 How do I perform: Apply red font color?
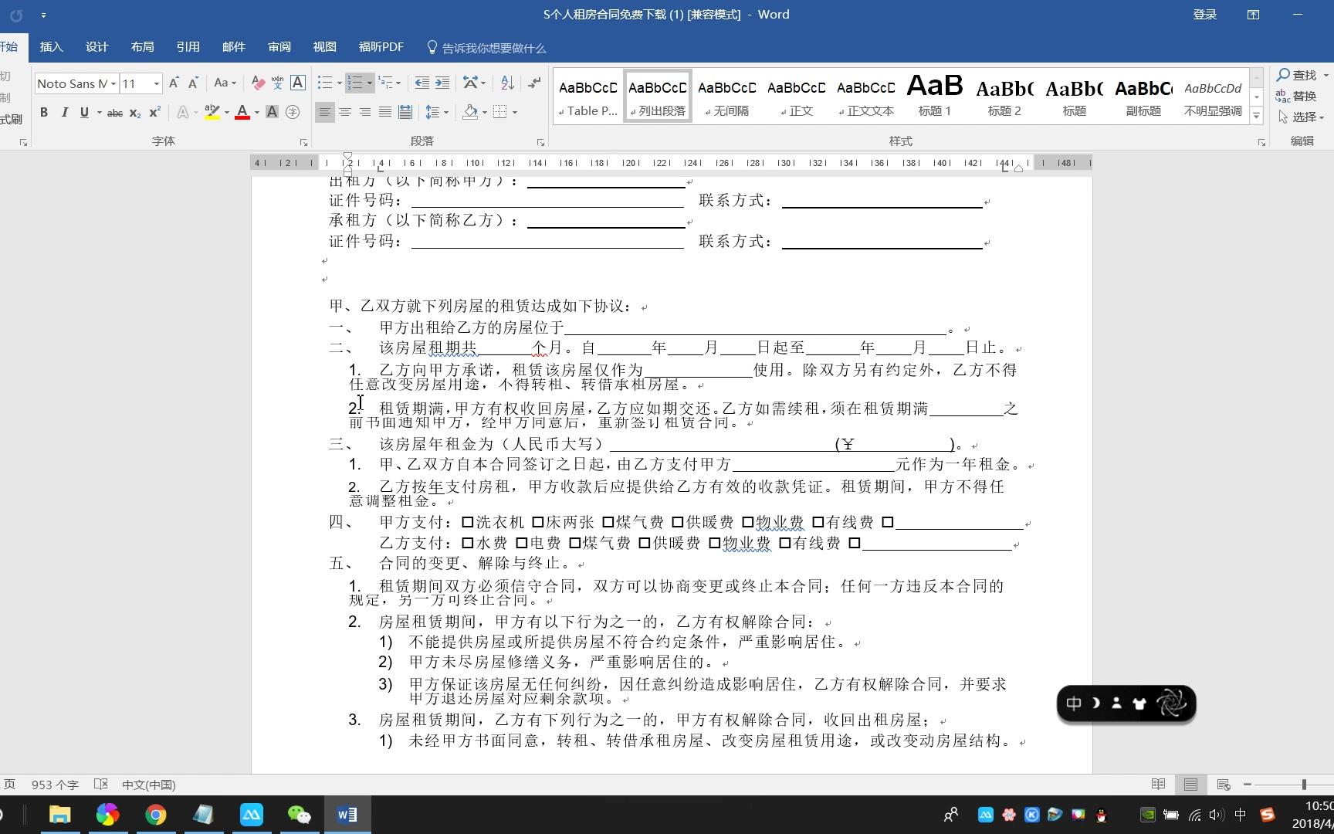pyautogui.click(x=242, y=112)
